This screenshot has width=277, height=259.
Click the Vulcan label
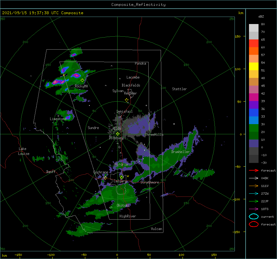156,229
